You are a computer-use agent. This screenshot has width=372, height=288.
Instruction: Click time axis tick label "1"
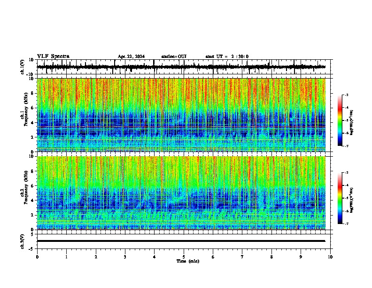point(66,257)
